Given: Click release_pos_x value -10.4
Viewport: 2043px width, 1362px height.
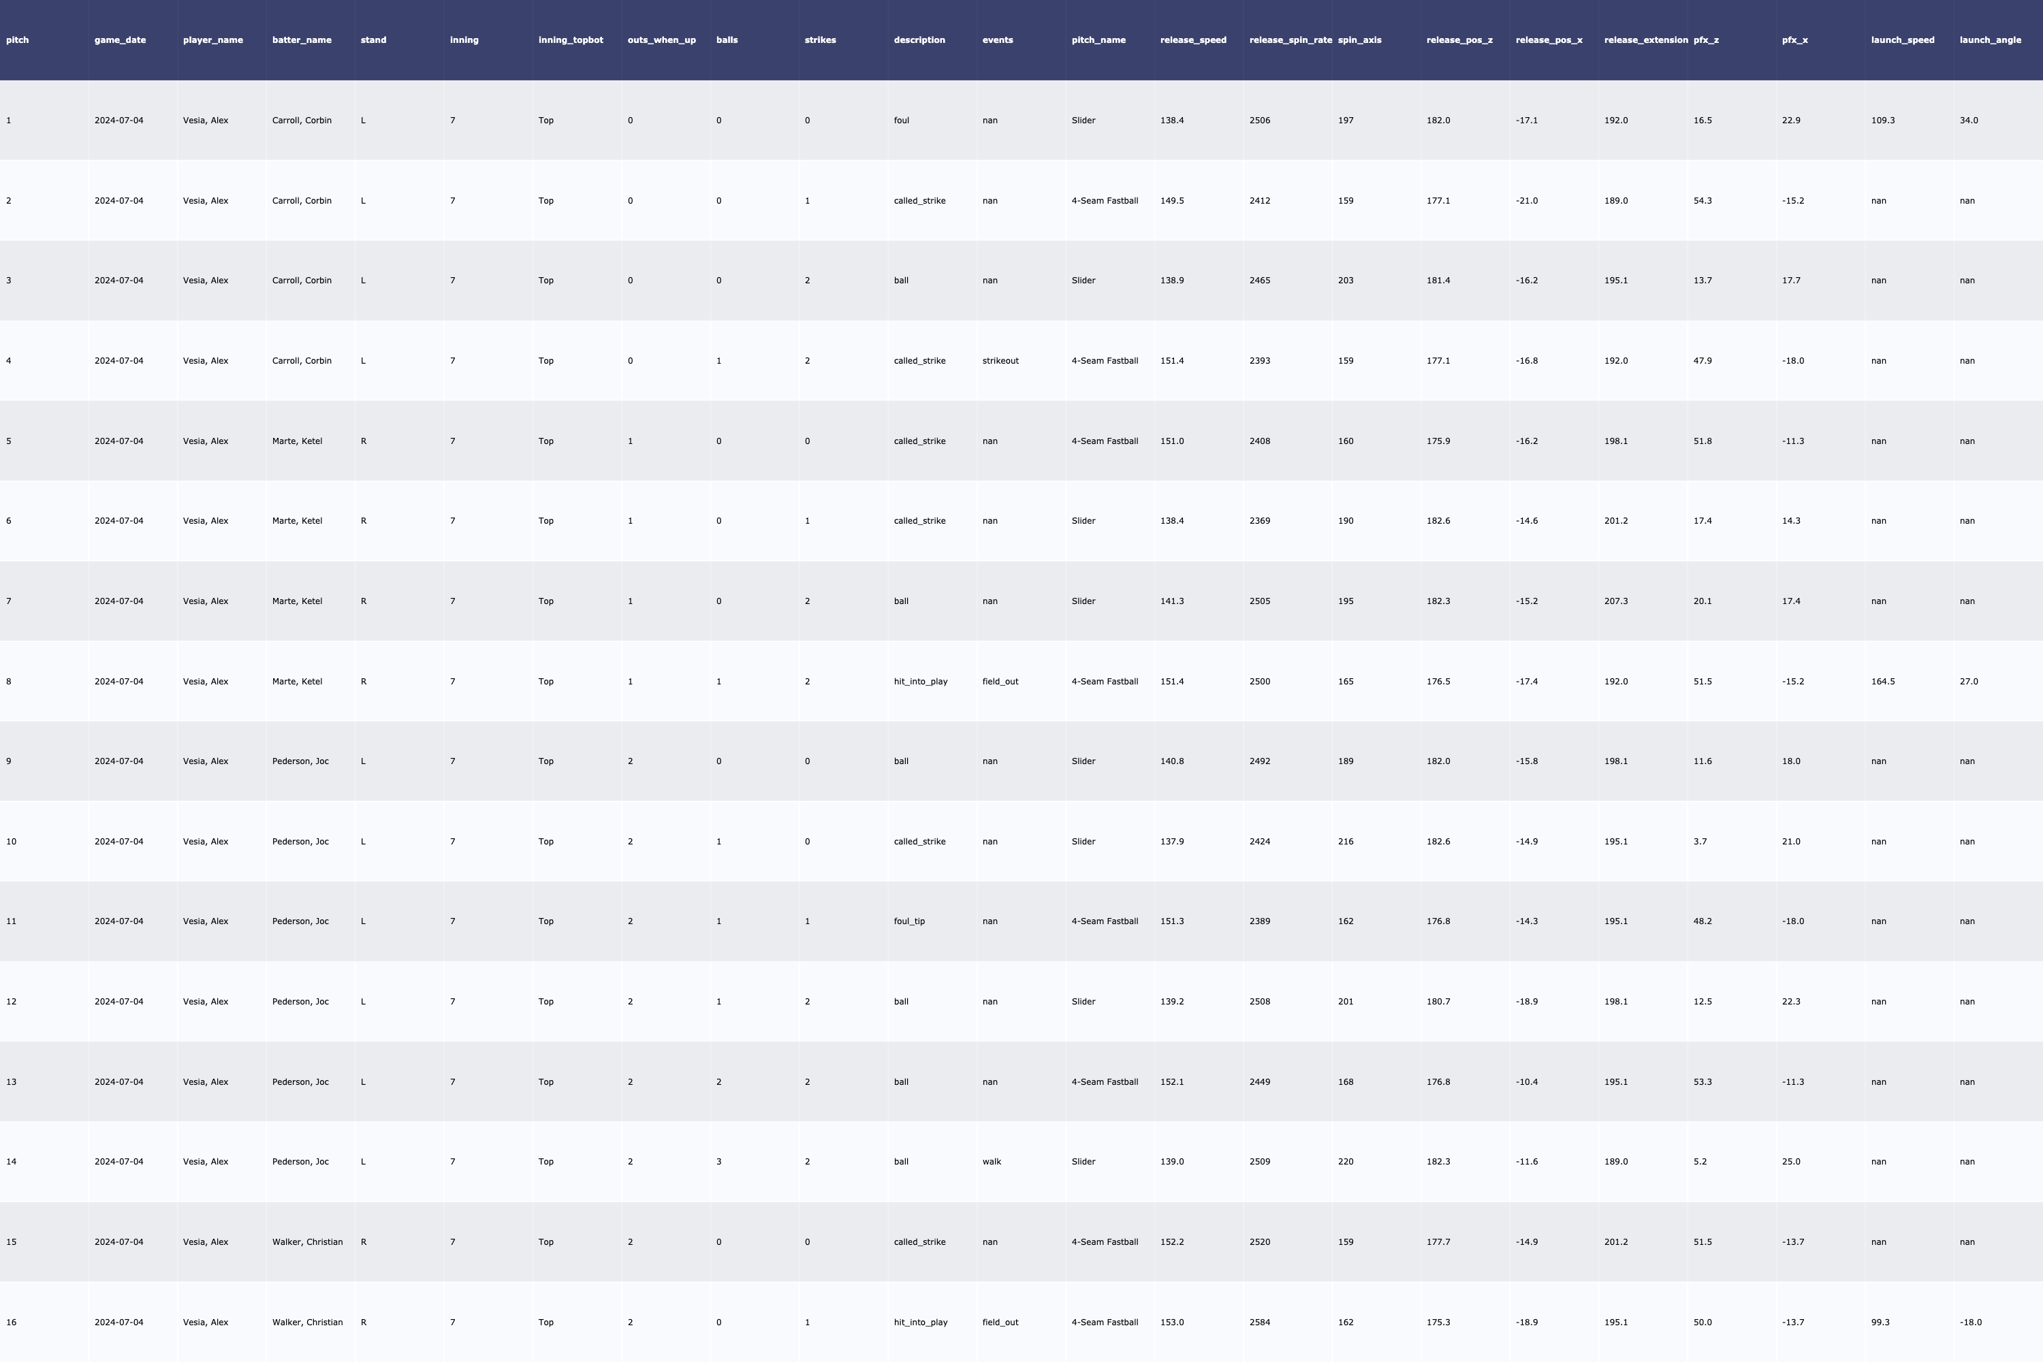Looking at the screenshot, I should 1526,1081.
